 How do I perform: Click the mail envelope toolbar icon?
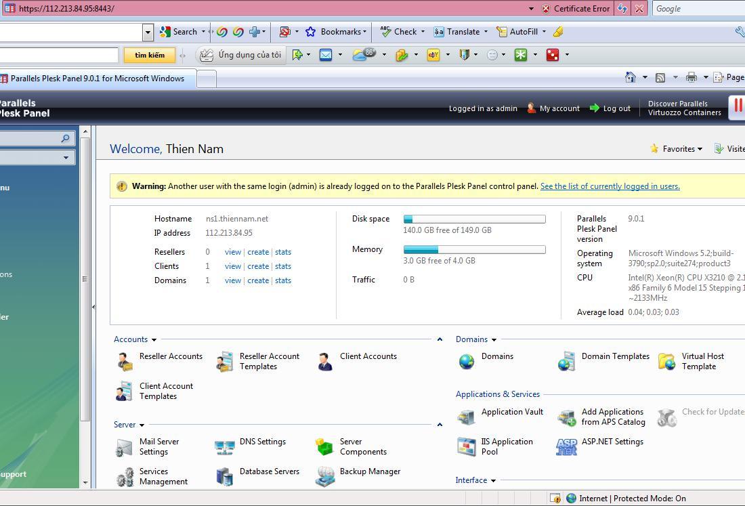coord(326,55)
